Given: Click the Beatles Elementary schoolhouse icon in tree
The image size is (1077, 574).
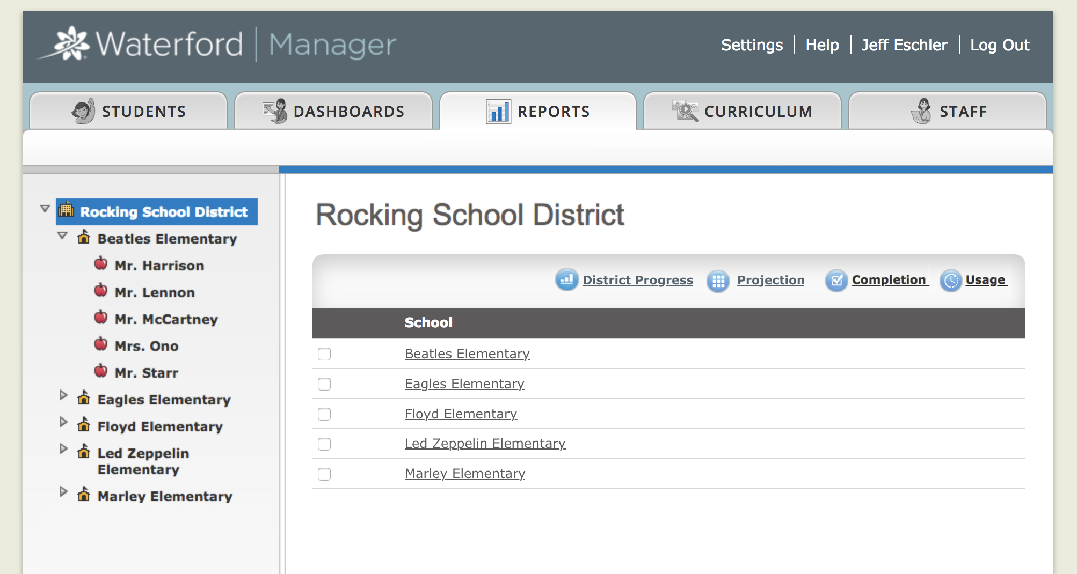Looking at the screenshot, I should click(84, 237).
